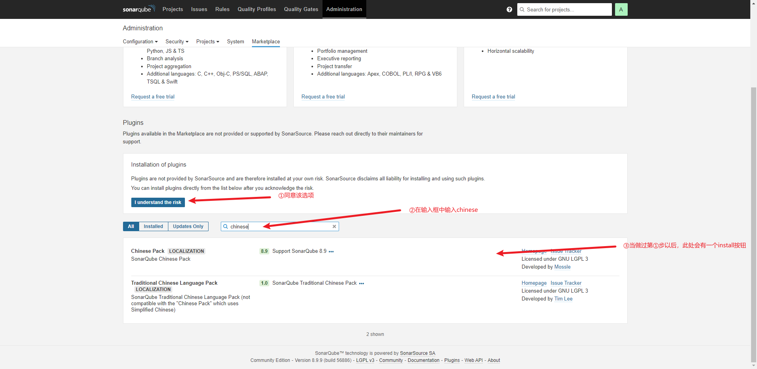Viewport: 757px width, 369px height.
Task: Clear the plugin search with X icon
Action: pos(334,226)
